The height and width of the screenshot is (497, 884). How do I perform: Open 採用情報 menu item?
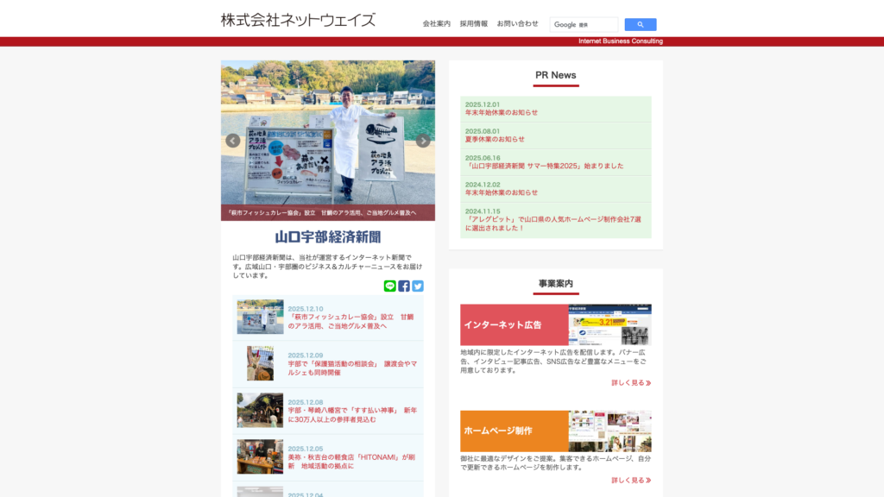coord(473,24)
